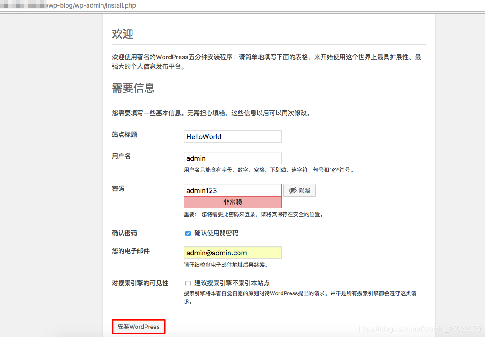This screenshot has width=485, height=337.
Task: Click the 对搜索引擎的可见性 label
Action: click(140, 283)
